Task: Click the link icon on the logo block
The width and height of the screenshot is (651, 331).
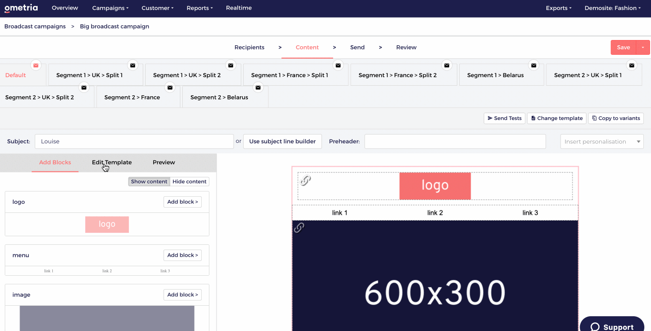Action: tap(306, 181)
